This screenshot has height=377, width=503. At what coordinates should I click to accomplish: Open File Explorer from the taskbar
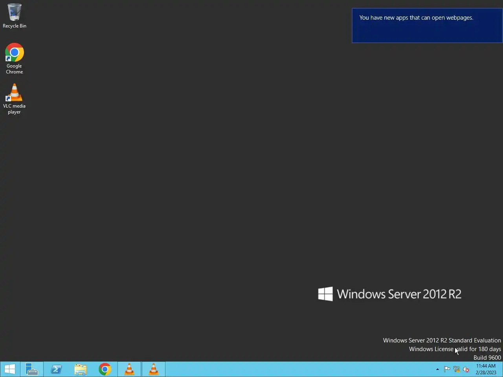tap(81, 369)
